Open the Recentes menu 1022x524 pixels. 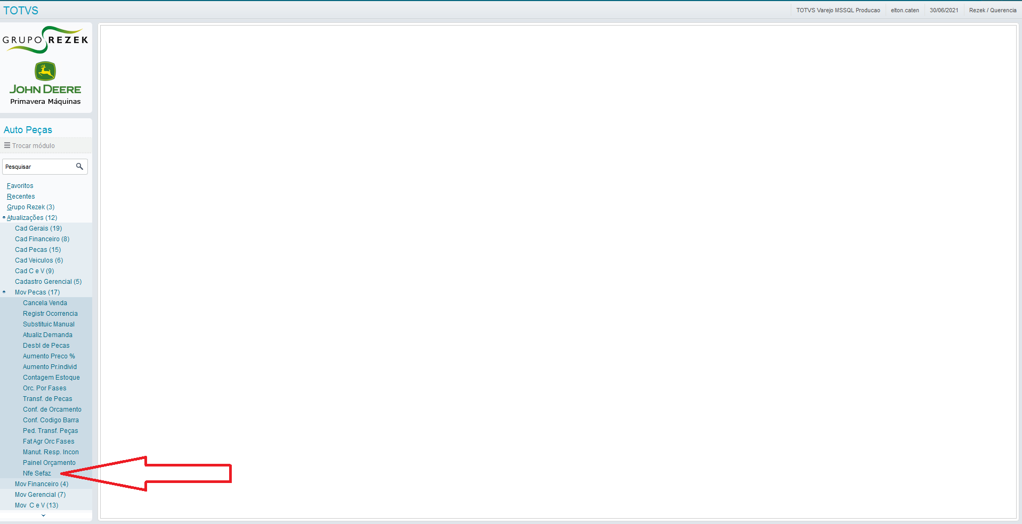21,196
